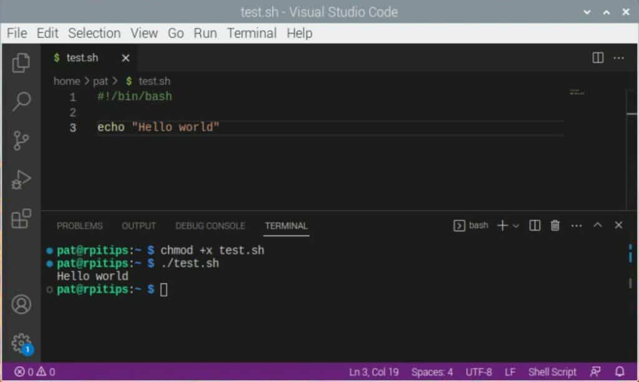Switch to the OUTPUT tab

pyautogui.click(x=139, y=226)
